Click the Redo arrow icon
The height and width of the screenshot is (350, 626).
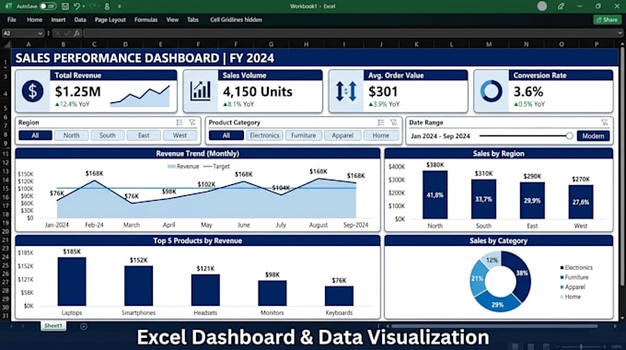point(93,6)
